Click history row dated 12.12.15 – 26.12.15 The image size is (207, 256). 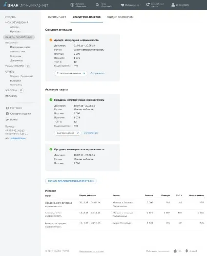[124, 214]
